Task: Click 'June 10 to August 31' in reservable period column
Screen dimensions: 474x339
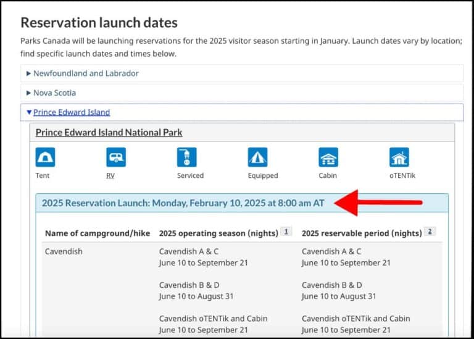Action: coord(339,296)
